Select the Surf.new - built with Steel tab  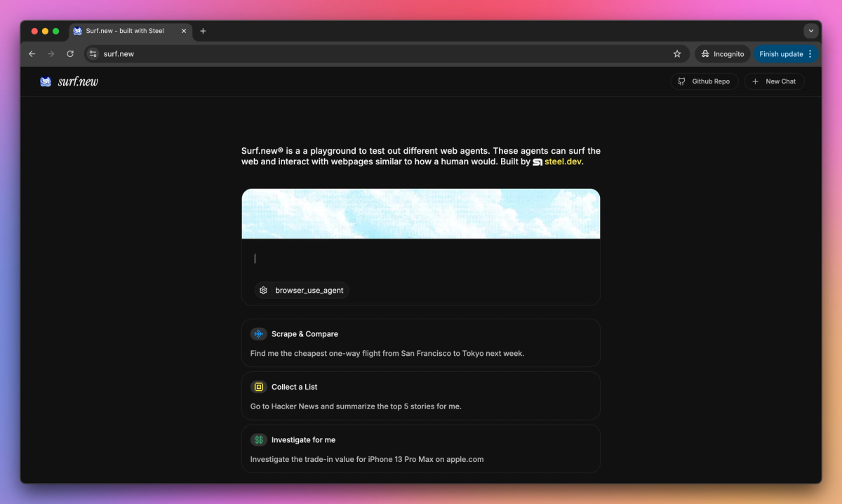(131, 31)
